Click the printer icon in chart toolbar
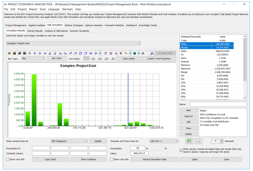The width and height of the screenshot is (253, 171). click(x=20, y=53)
